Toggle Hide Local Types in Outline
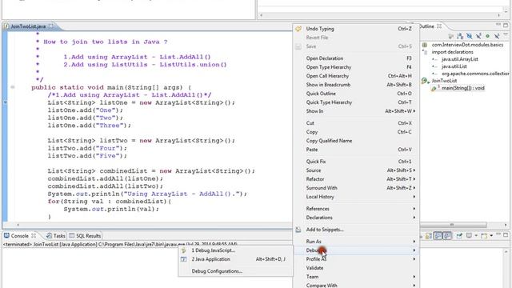The width and height of the screenshot is (512, 288). click(x=497, y=36)
